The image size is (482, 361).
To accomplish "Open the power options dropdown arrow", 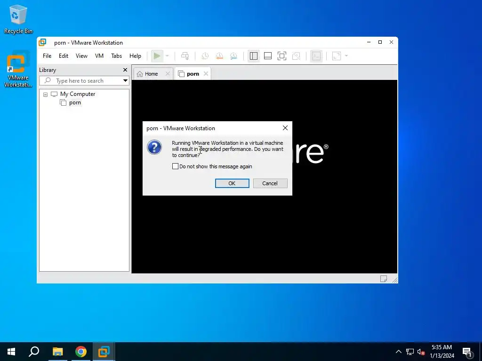I will (x=167, y=56).
